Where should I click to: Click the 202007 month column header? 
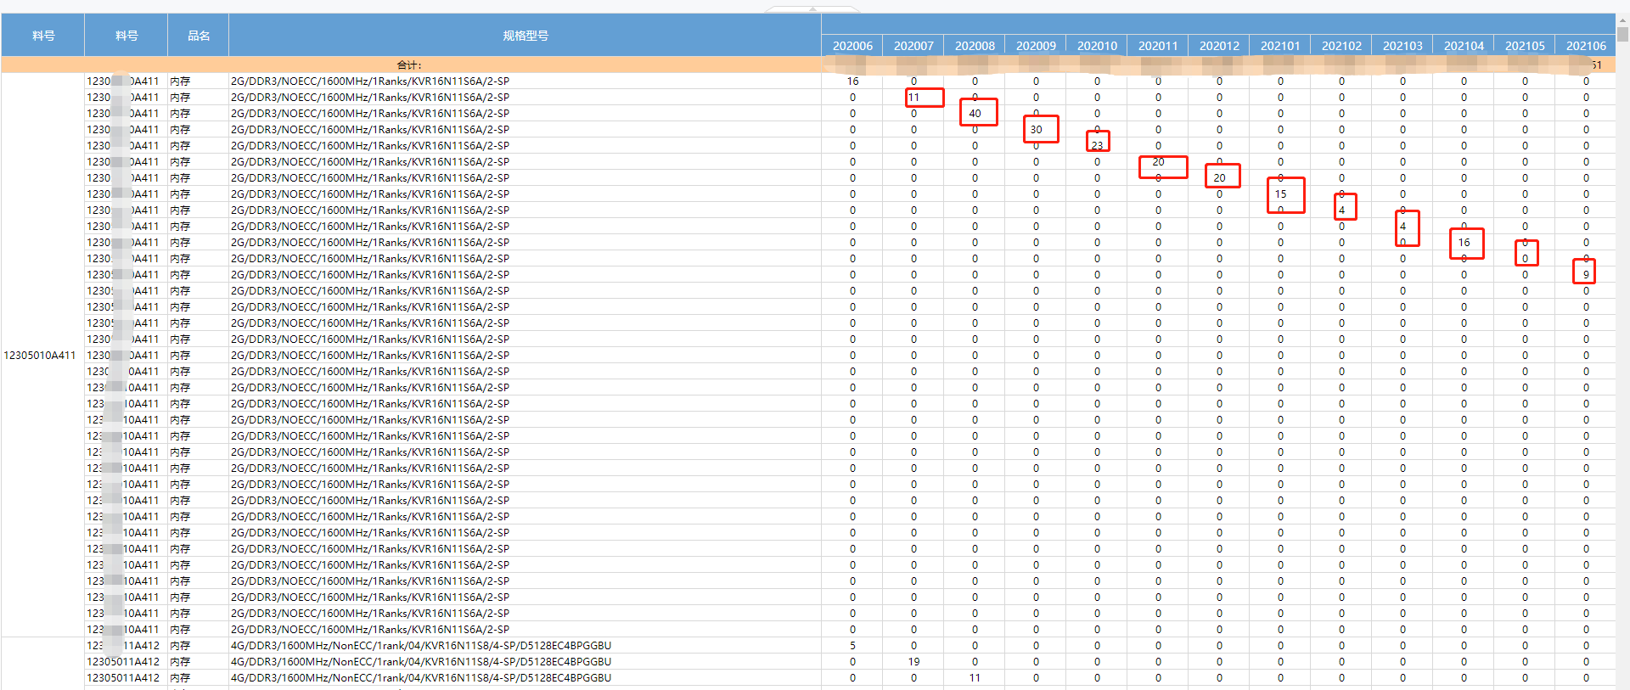[x=913, y=46]
